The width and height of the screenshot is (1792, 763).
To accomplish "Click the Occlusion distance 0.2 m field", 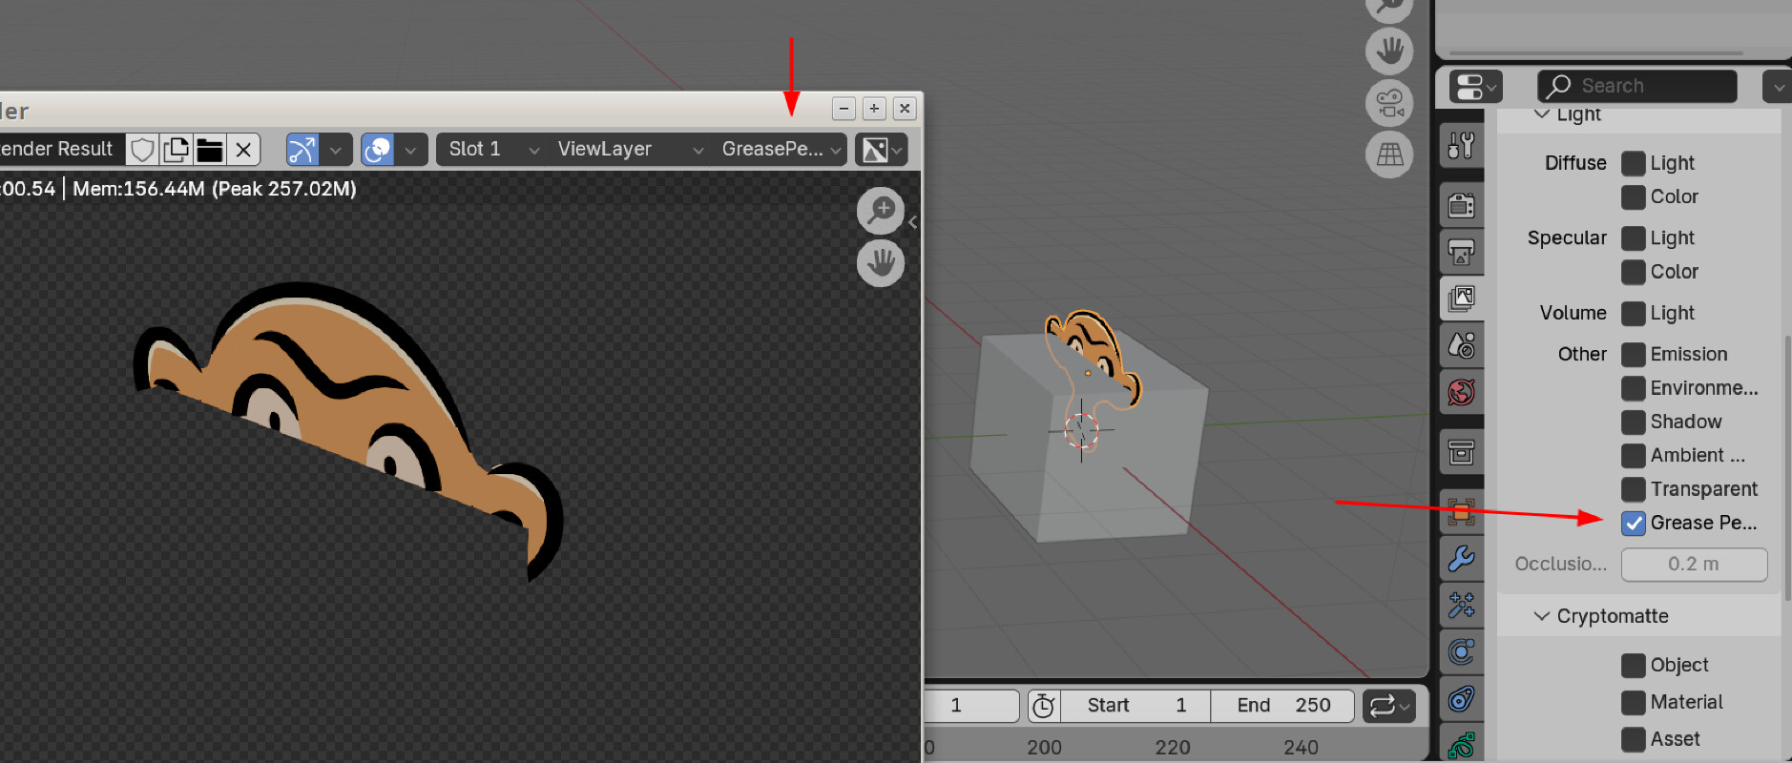I will pos(1694,565).
